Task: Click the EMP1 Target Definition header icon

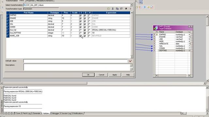Action: click(155, 28)
